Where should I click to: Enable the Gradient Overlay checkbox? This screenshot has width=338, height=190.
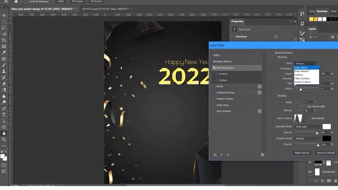[214, 93]
